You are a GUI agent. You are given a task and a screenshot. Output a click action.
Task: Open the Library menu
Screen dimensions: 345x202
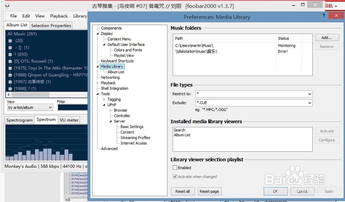click(x=80, y=16)
